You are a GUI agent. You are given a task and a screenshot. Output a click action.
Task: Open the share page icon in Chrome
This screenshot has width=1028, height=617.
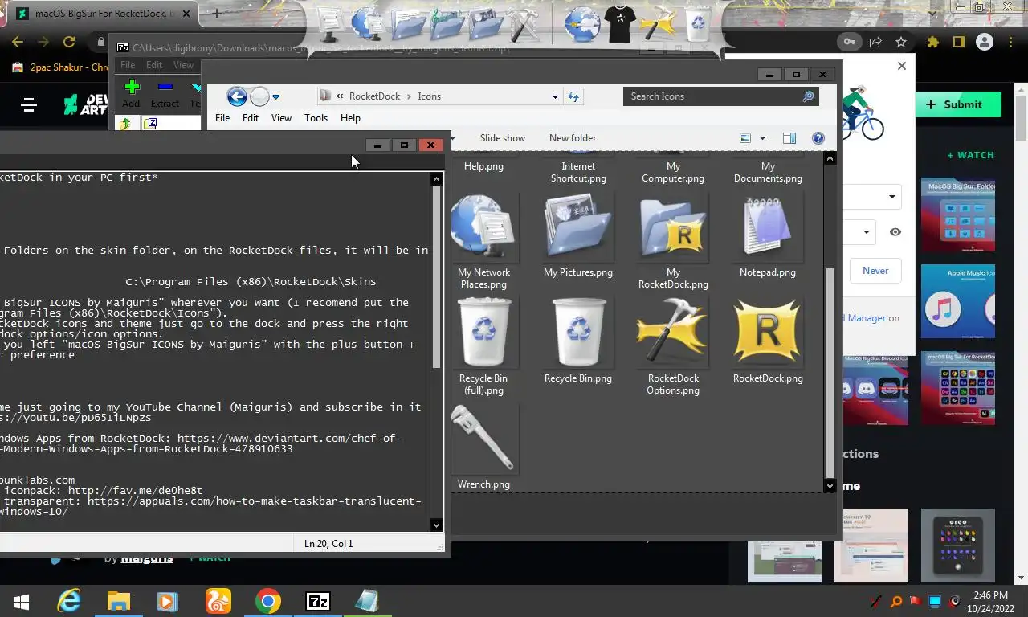[x=875, y=42]
